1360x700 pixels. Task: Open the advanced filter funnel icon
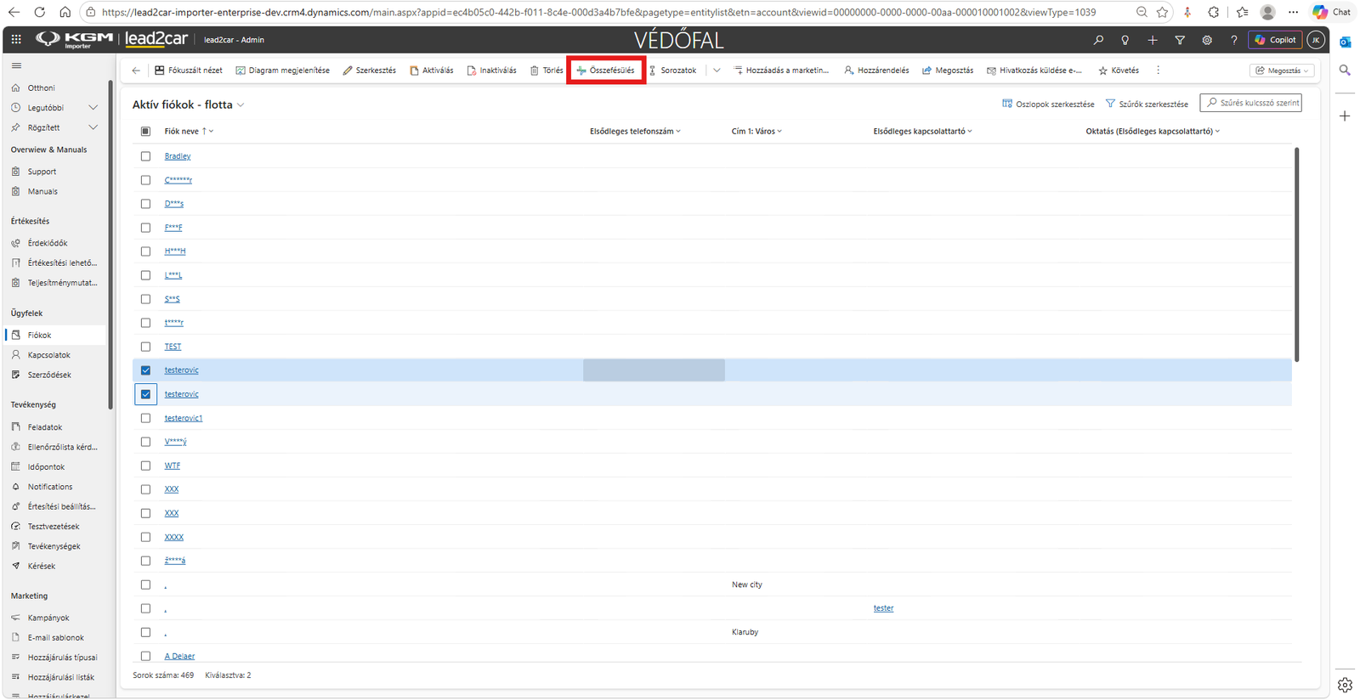[x=1180, y=40]
